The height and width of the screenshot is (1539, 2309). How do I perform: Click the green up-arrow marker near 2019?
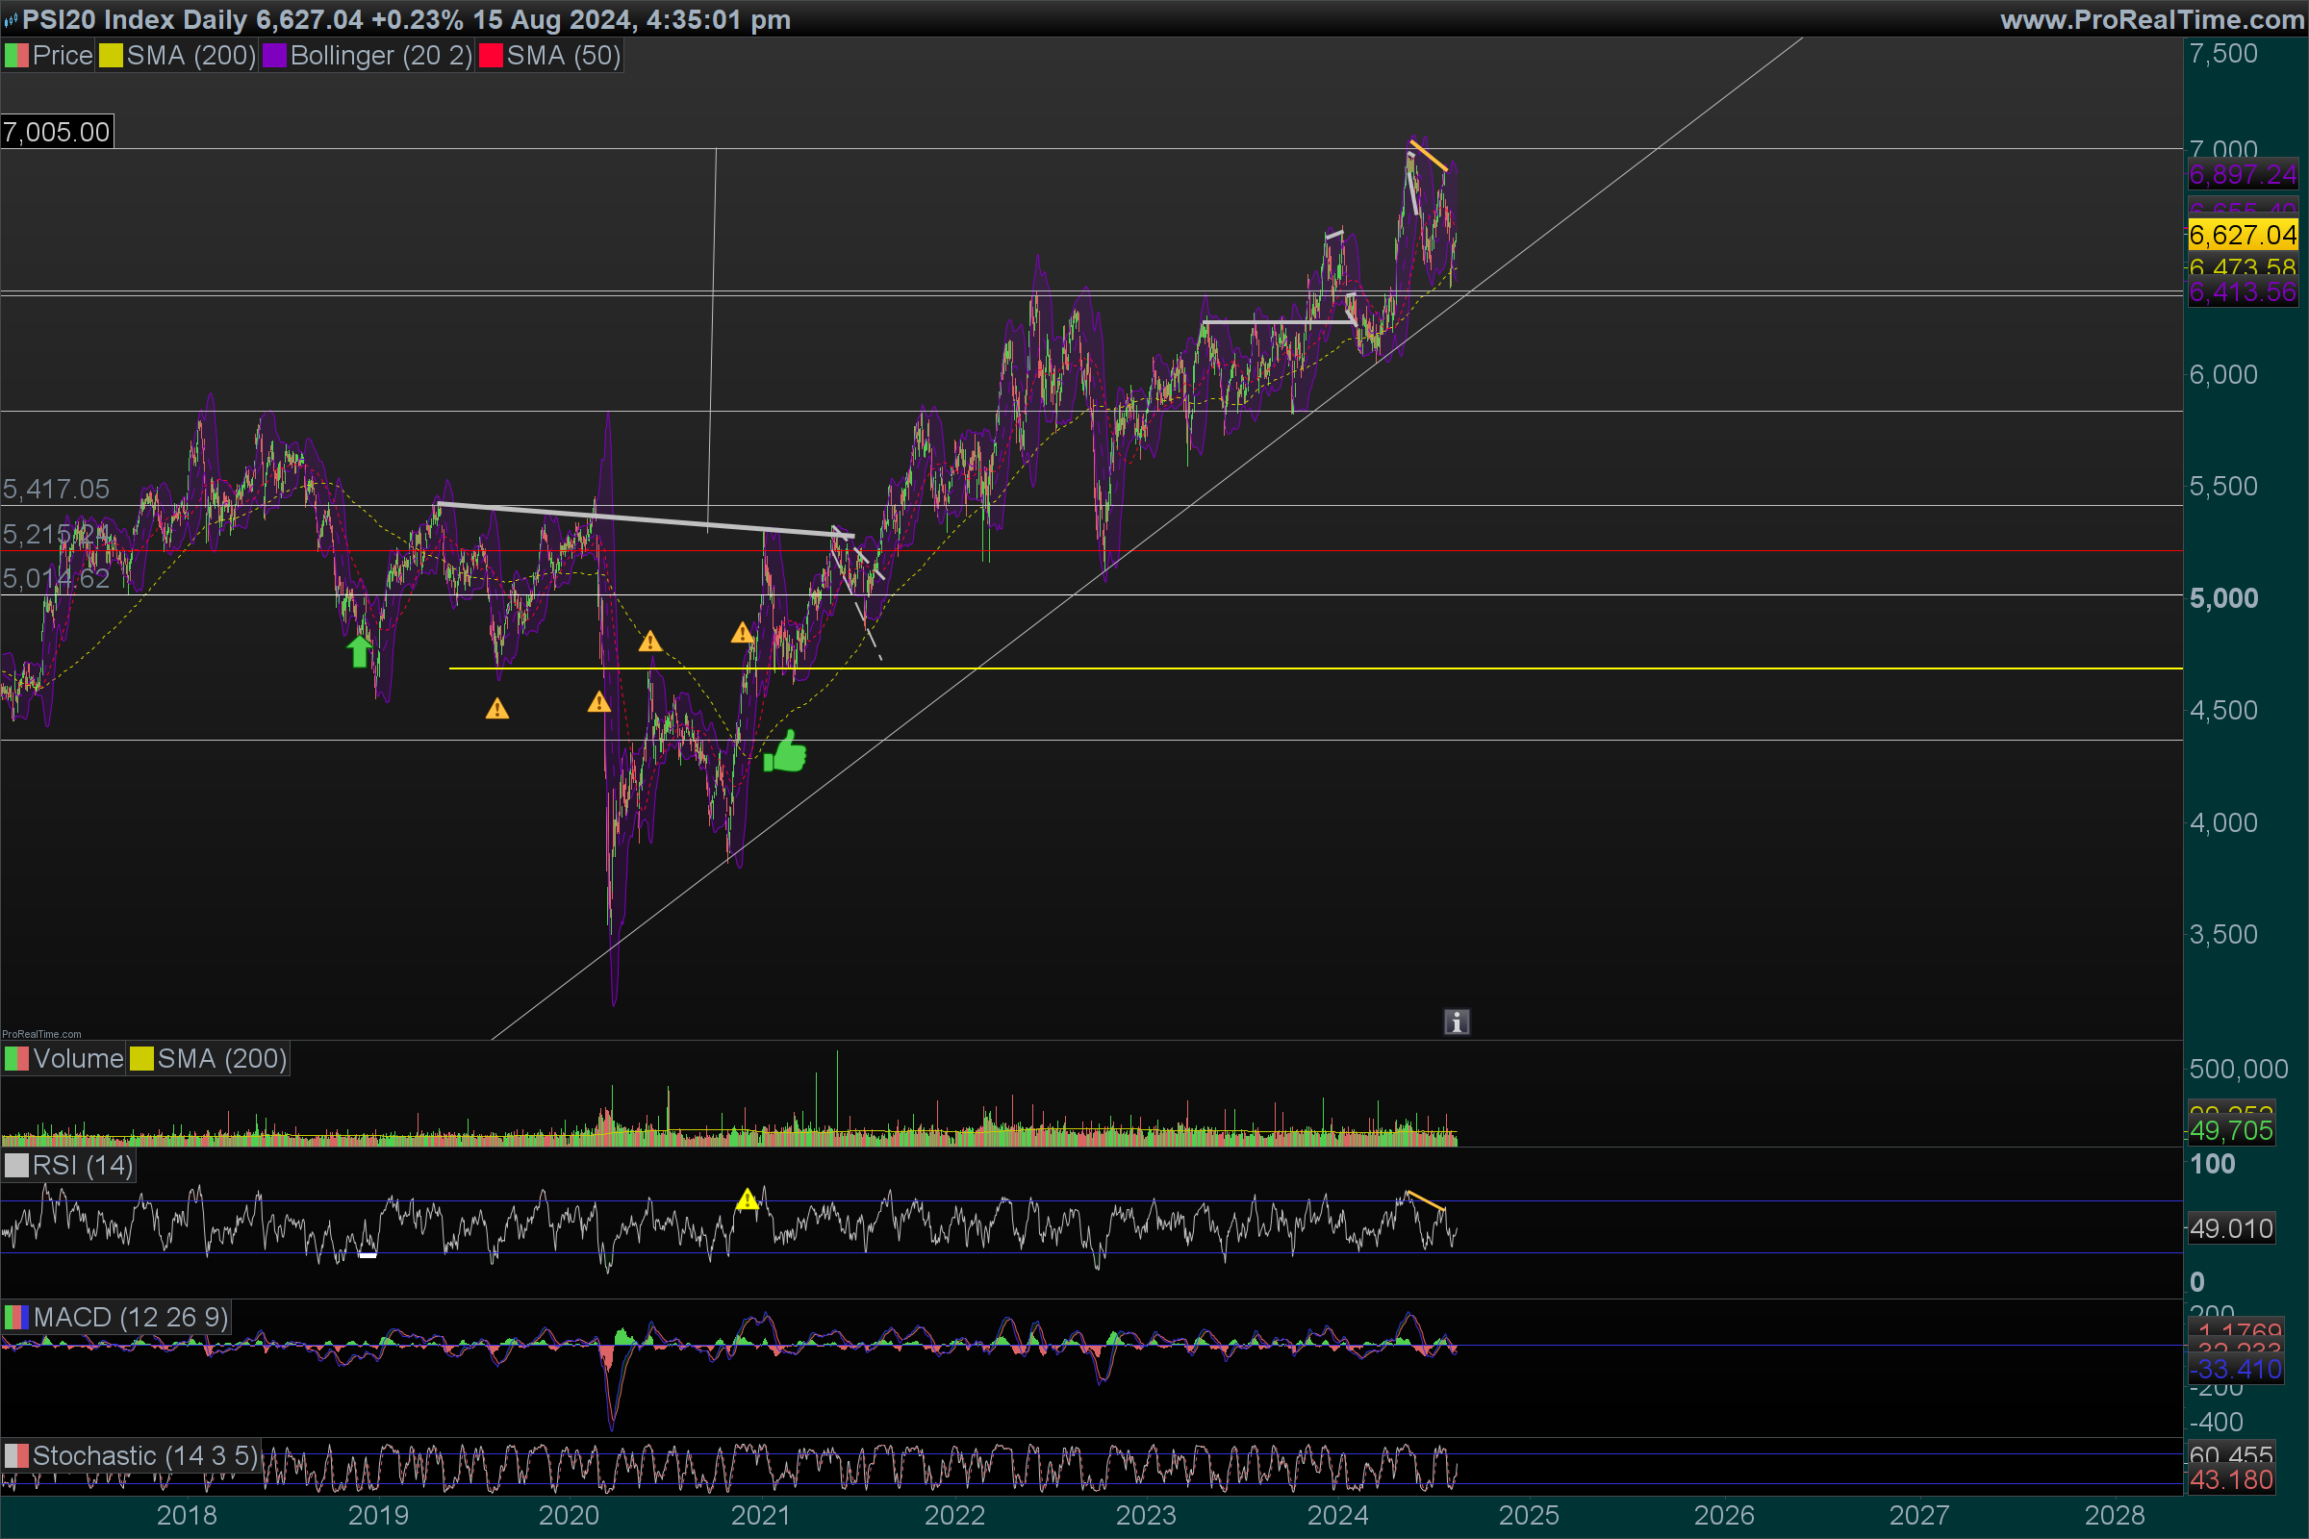click(x=359, y=651)
